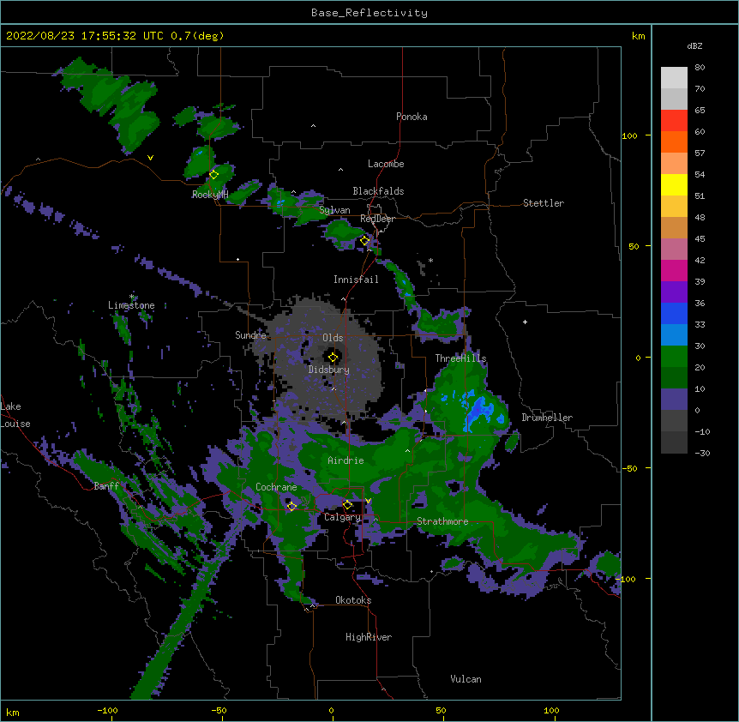
Task: Click the 30–33 dBZ storm core near ThreeHills
Action: [479, 410]
